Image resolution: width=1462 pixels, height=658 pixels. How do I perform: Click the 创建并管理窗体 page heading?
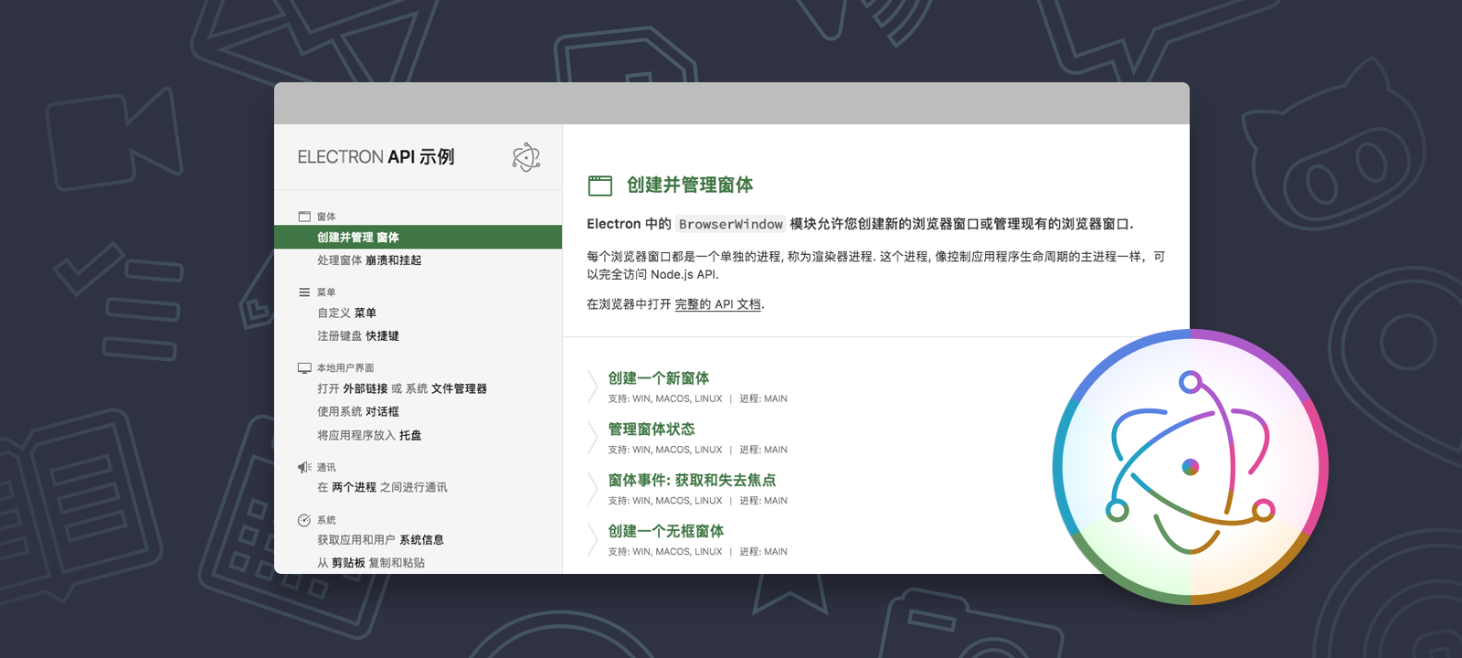pyautogui.click(x=690, y=186)
